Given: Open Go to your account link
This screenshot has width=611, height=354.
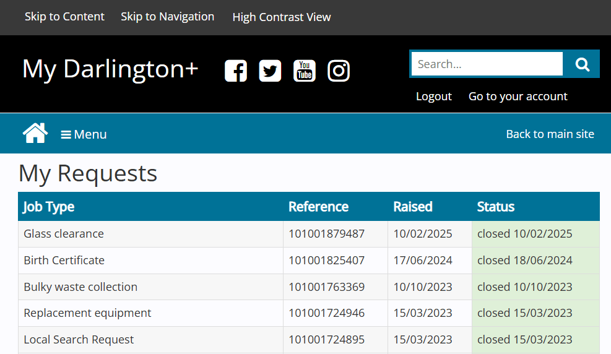Looking at the screenshot, I should coord(518,96).
